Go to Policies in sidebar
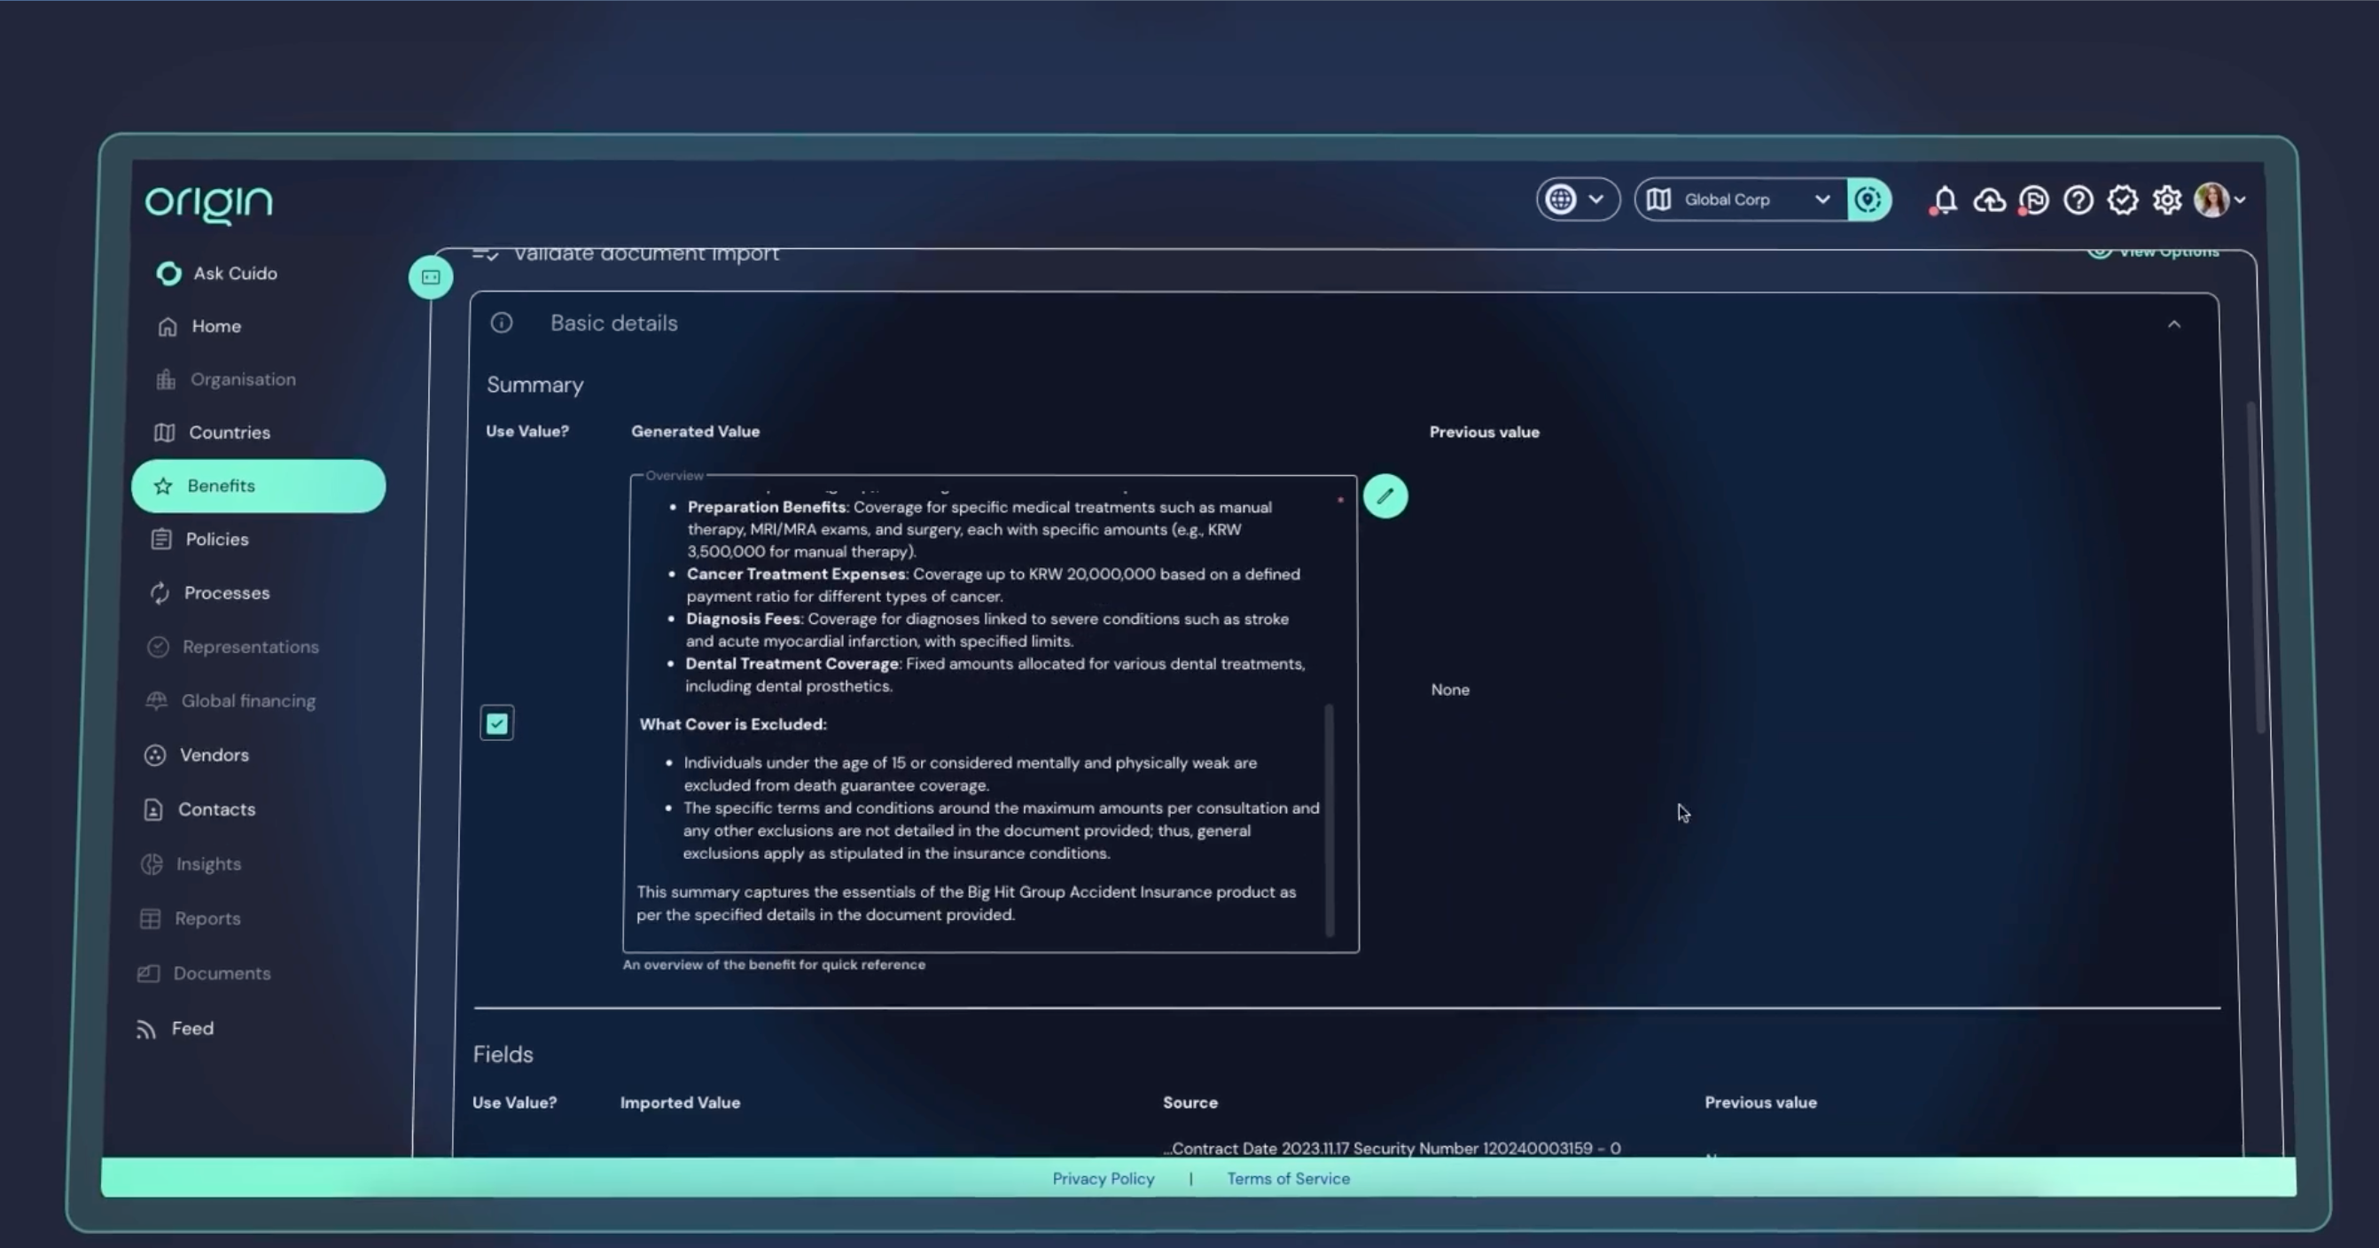The image size is (2379, 1248). [x=216, y=540]
